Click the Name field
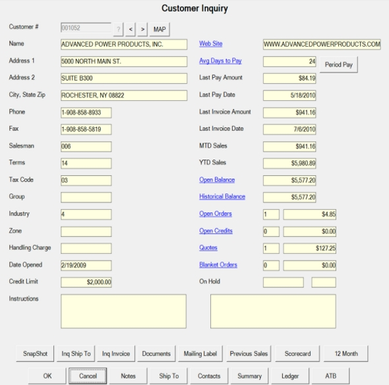The height and width of the screenshot is (385, 389). [124, 44]
